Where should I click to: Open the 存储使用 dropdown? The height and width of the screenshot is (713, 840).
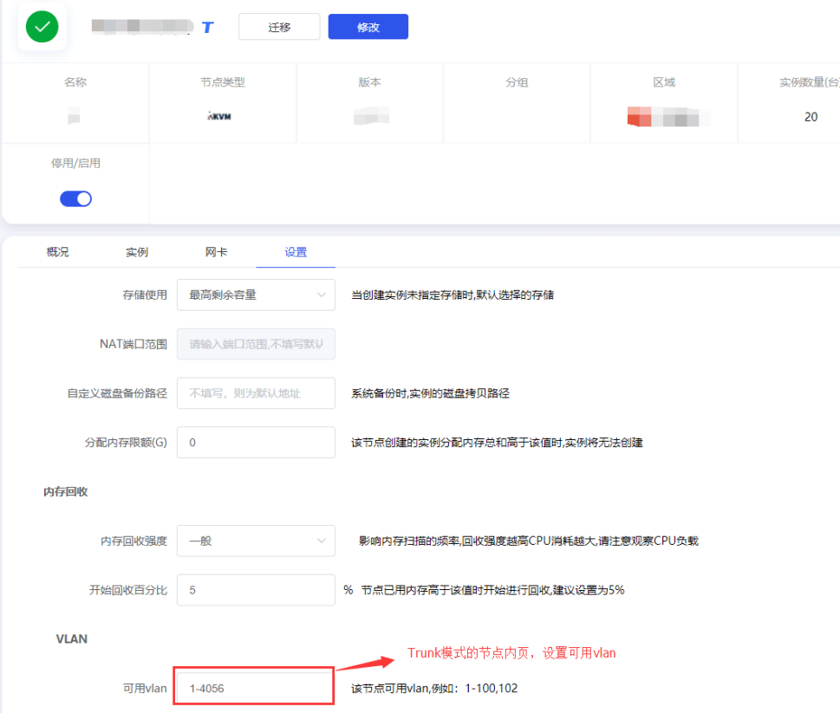[256, 295]
